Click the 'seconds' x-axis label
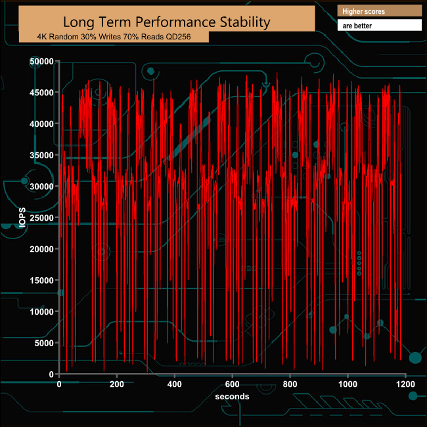This screenshot has width=427, height=427. tap(232, 396)
